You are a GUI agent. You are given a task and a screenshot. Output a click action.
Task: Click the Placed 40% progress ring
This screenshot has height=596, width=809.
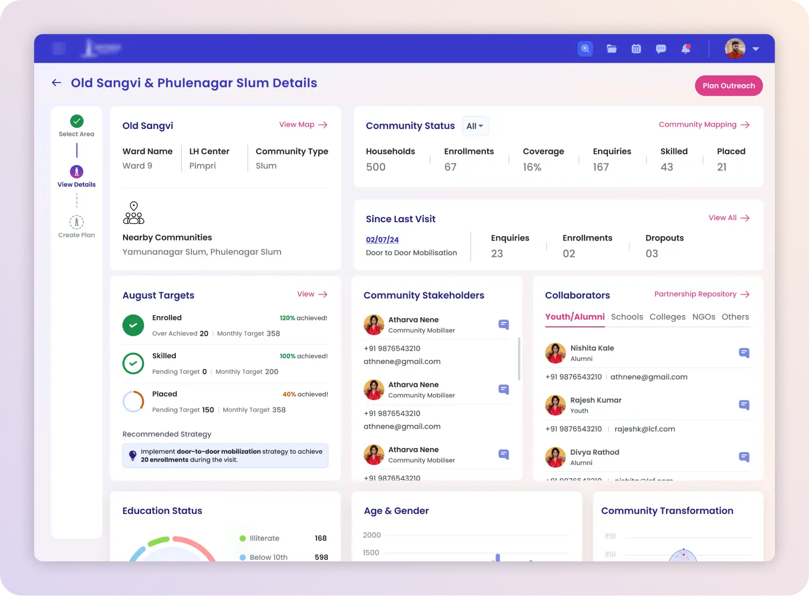click(x=133, y=402)
